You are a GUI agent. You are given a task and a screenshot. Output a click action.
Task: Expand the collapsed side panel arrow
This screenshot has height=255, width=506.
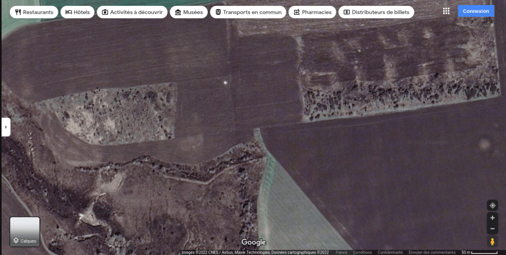pos(5,127)
